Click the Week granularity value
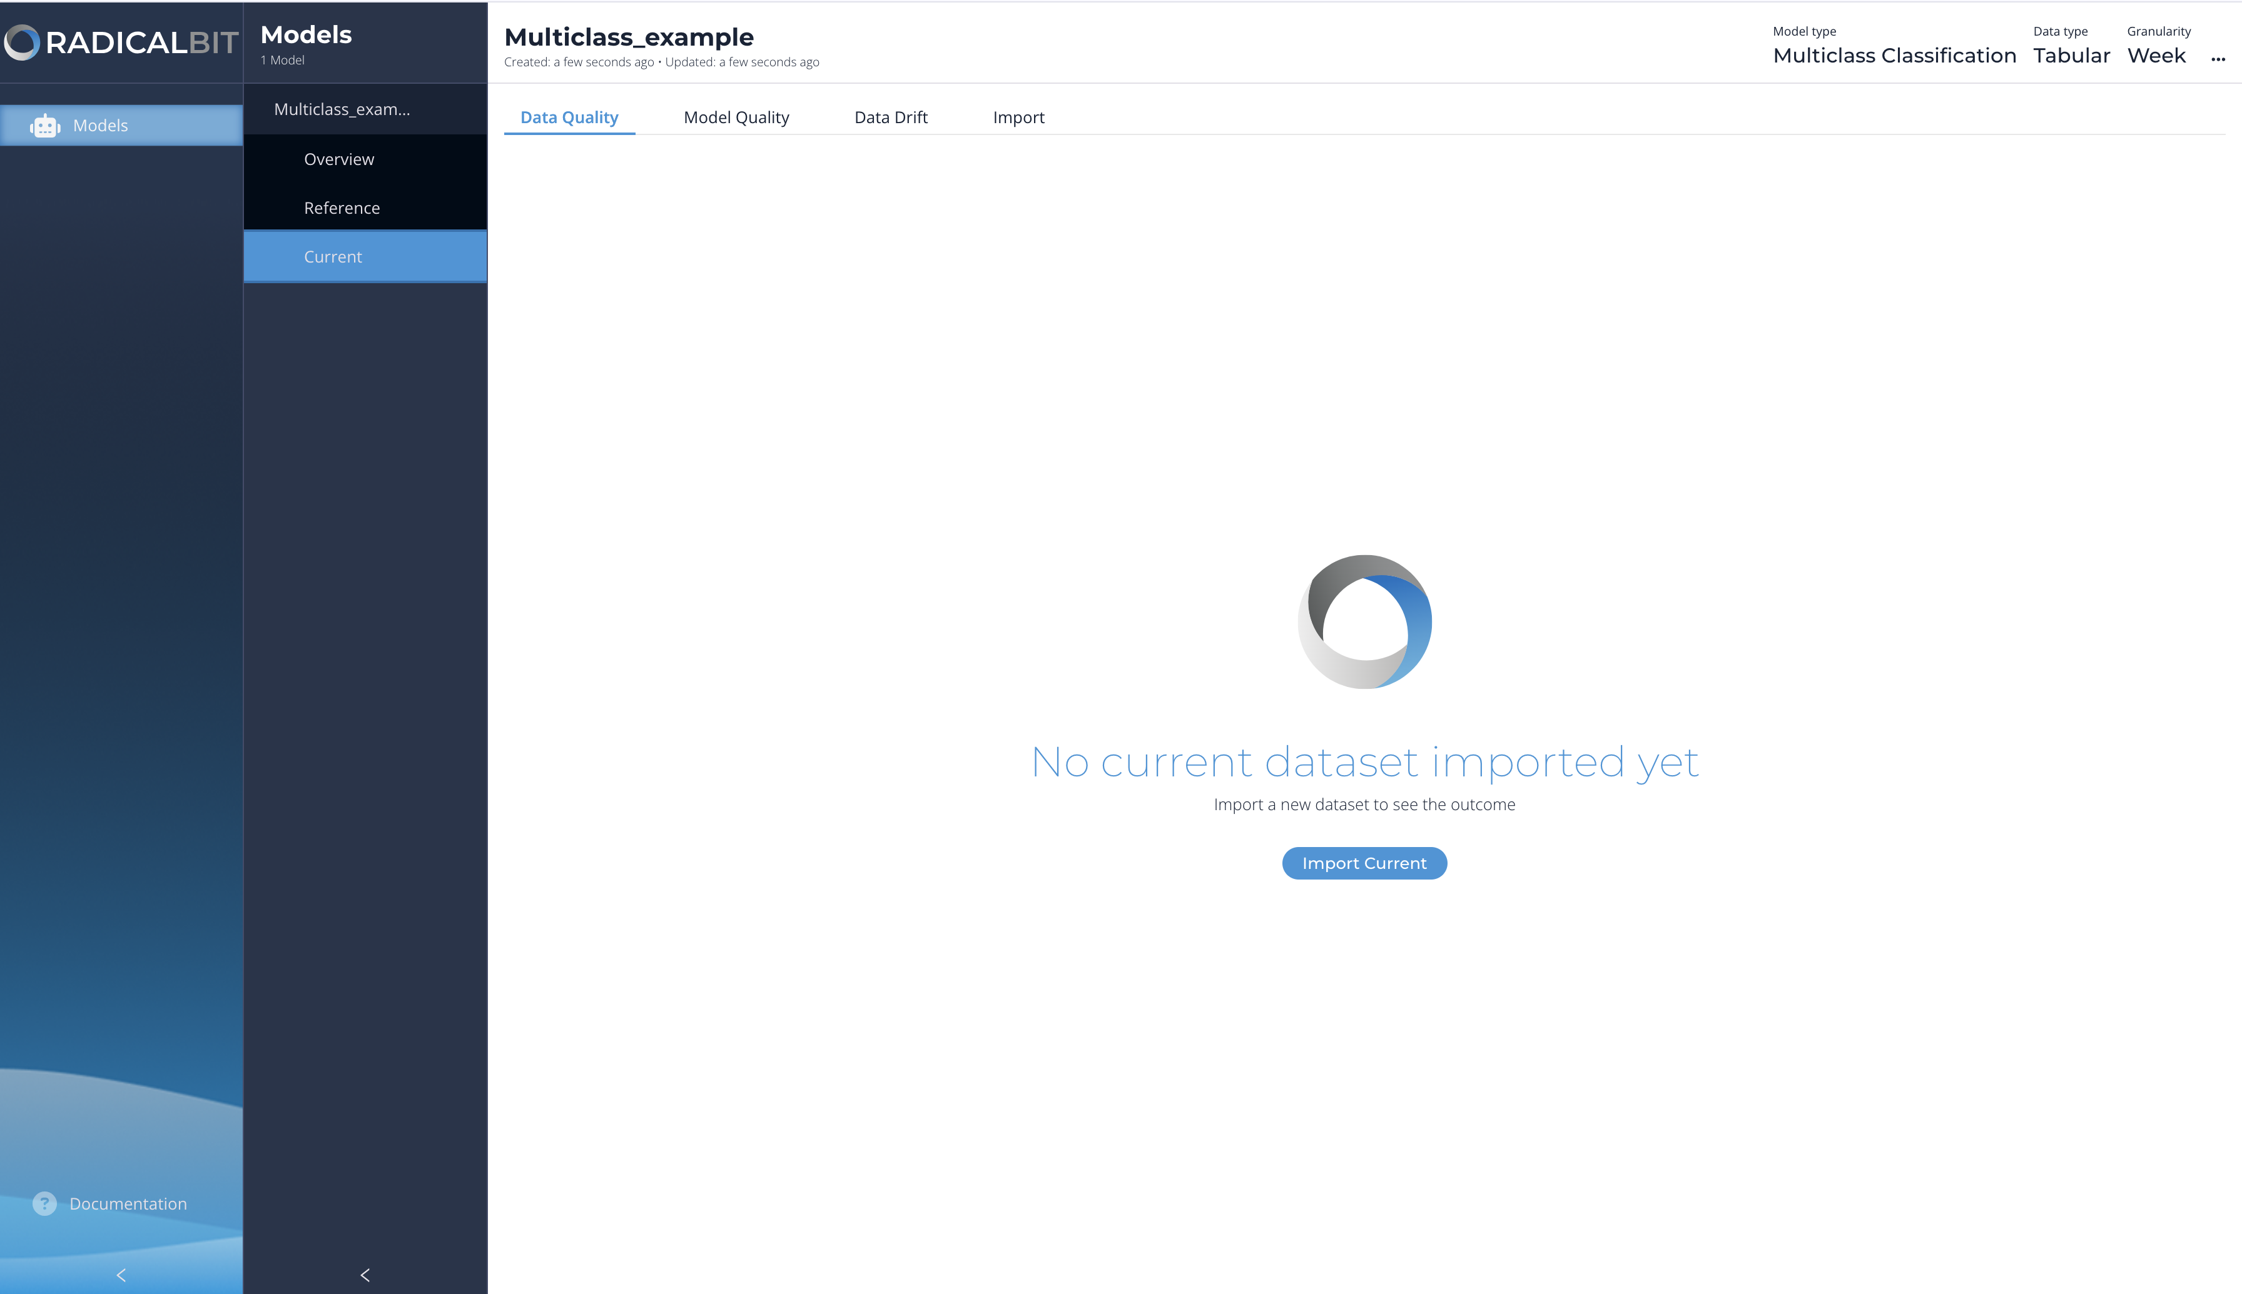 (2156, 55)
